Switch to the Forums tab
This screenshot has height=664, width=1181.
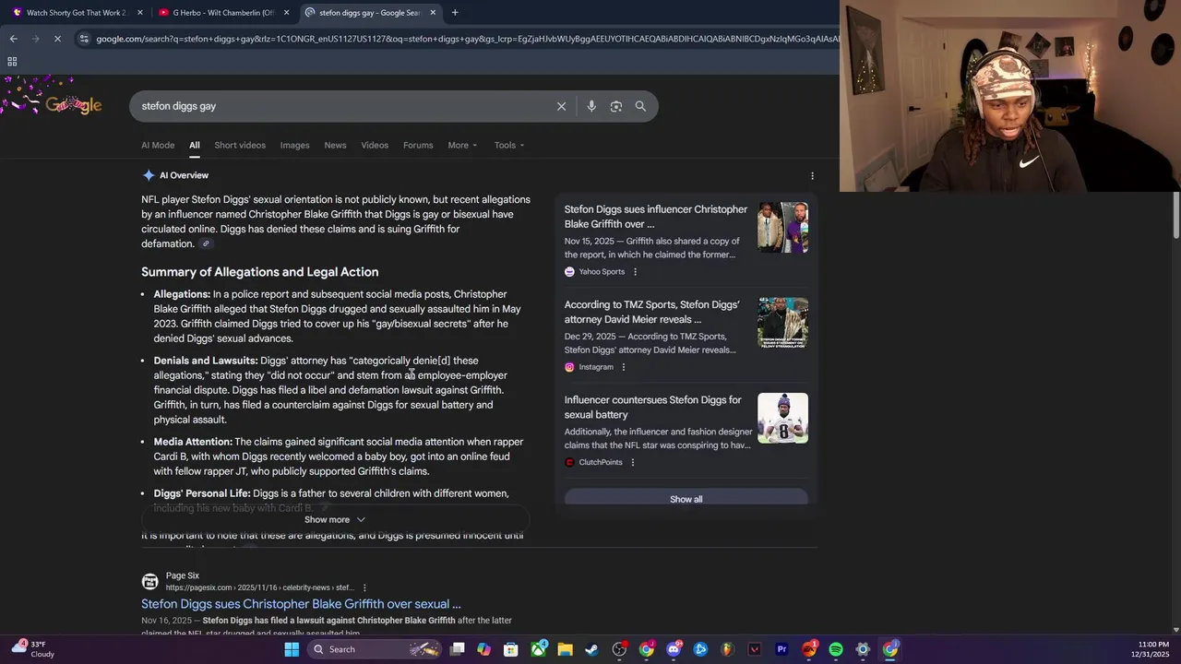418,145
